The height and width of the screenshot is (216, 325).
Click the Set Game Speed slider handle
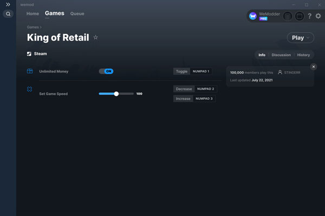pos(116,94)
